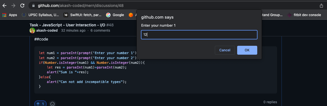327x106 pixels.
Task: Open the SwiftUI: fetch bookmark
Action: (x=83, y=15)
